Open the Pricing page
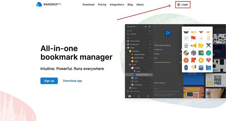 (102, 5)
